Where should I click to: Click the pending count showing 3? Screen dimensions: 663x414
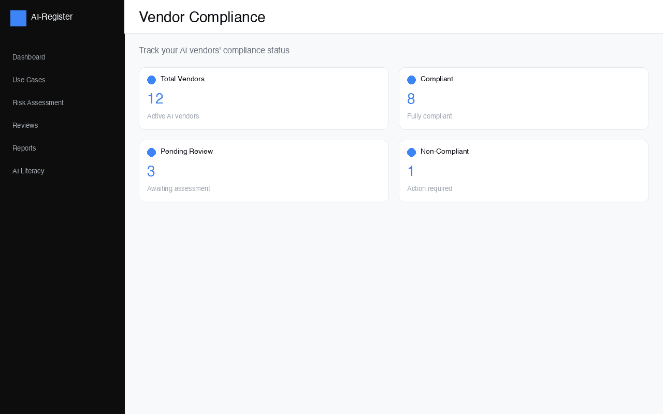coord(151,171)
